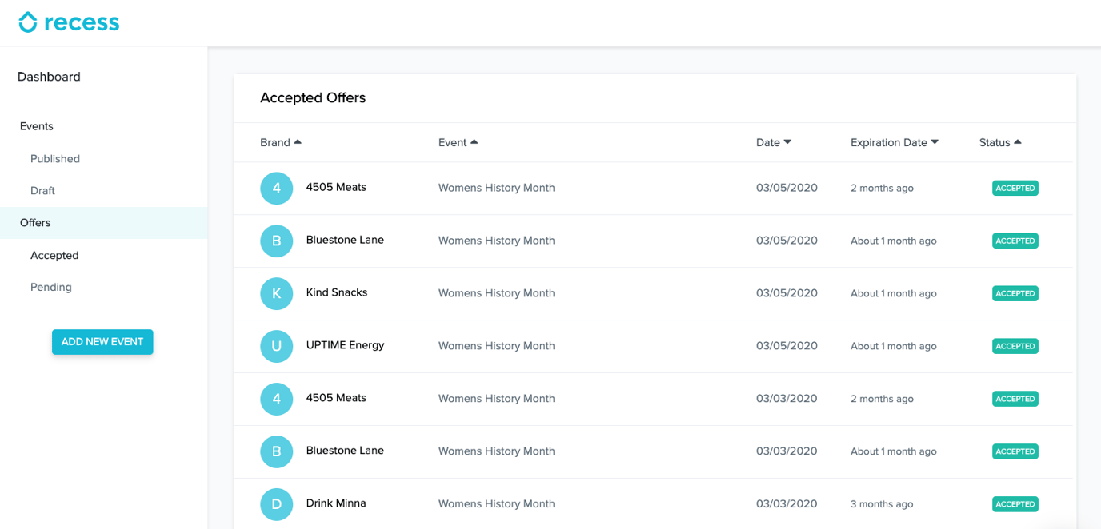Click the 'U' avatar for UPTIME Energy

[x=276, y=347]
